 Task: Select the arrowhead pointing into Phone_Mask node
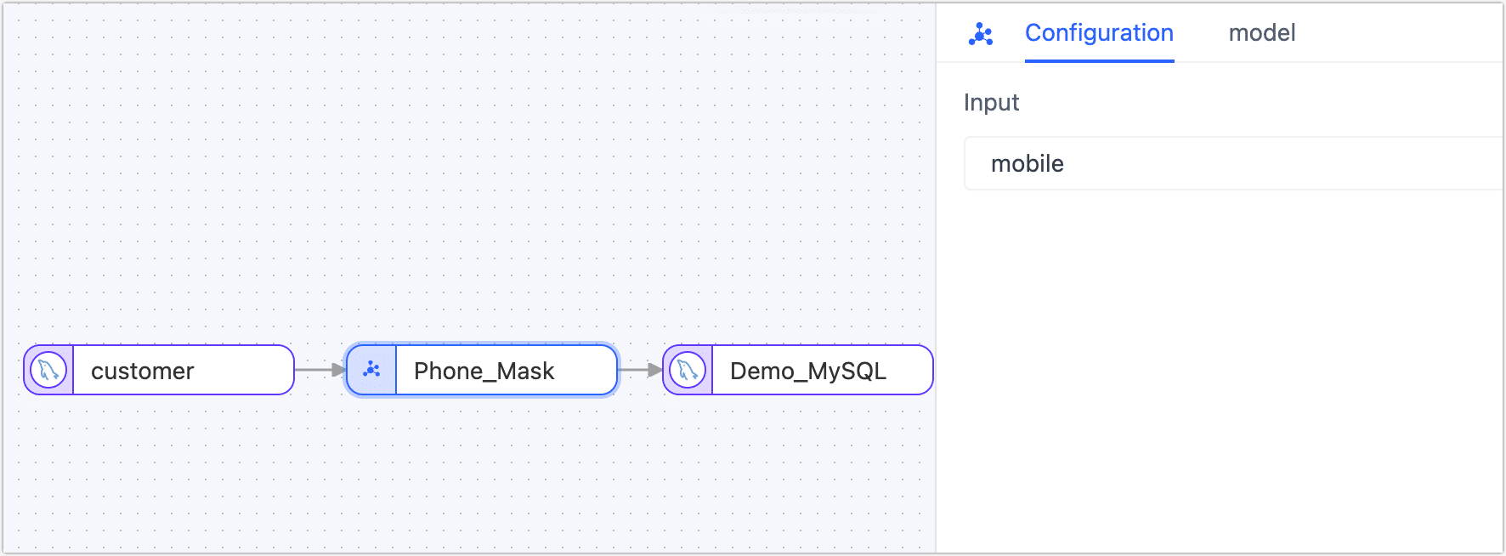(x=339, y=371)
